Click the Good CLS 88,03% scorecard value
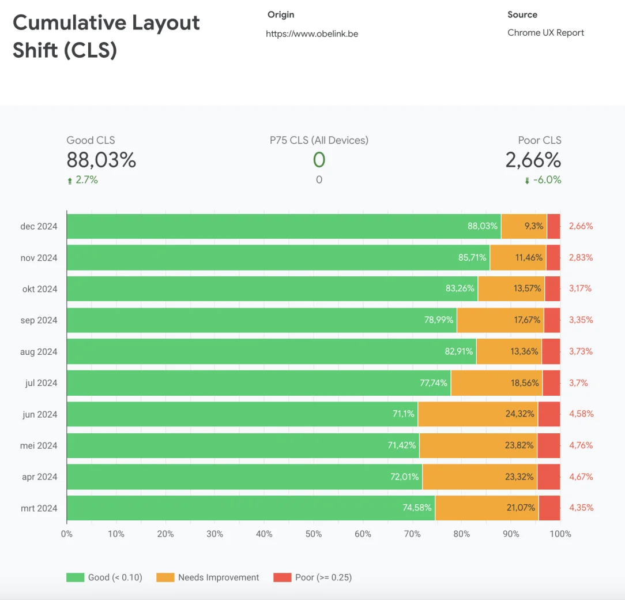625x600 pixels. [x=101, y=160]
